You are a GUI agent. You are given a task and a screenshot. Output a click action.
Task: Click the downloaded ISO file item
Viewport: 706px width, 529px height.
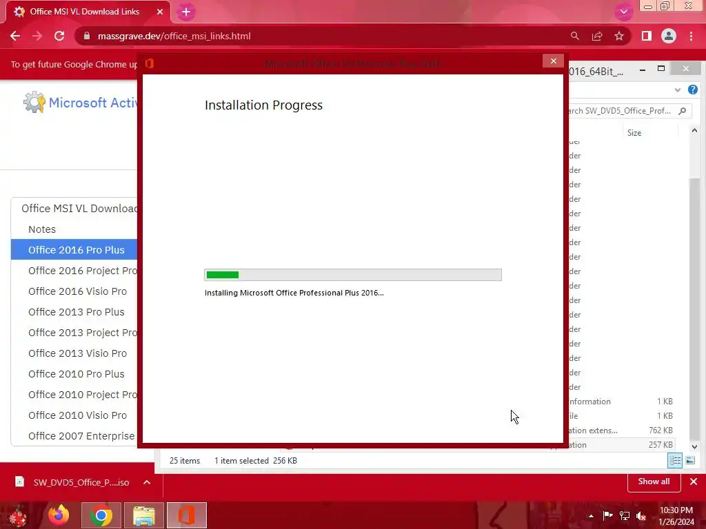pyautogui.click(x=72, y=482)
